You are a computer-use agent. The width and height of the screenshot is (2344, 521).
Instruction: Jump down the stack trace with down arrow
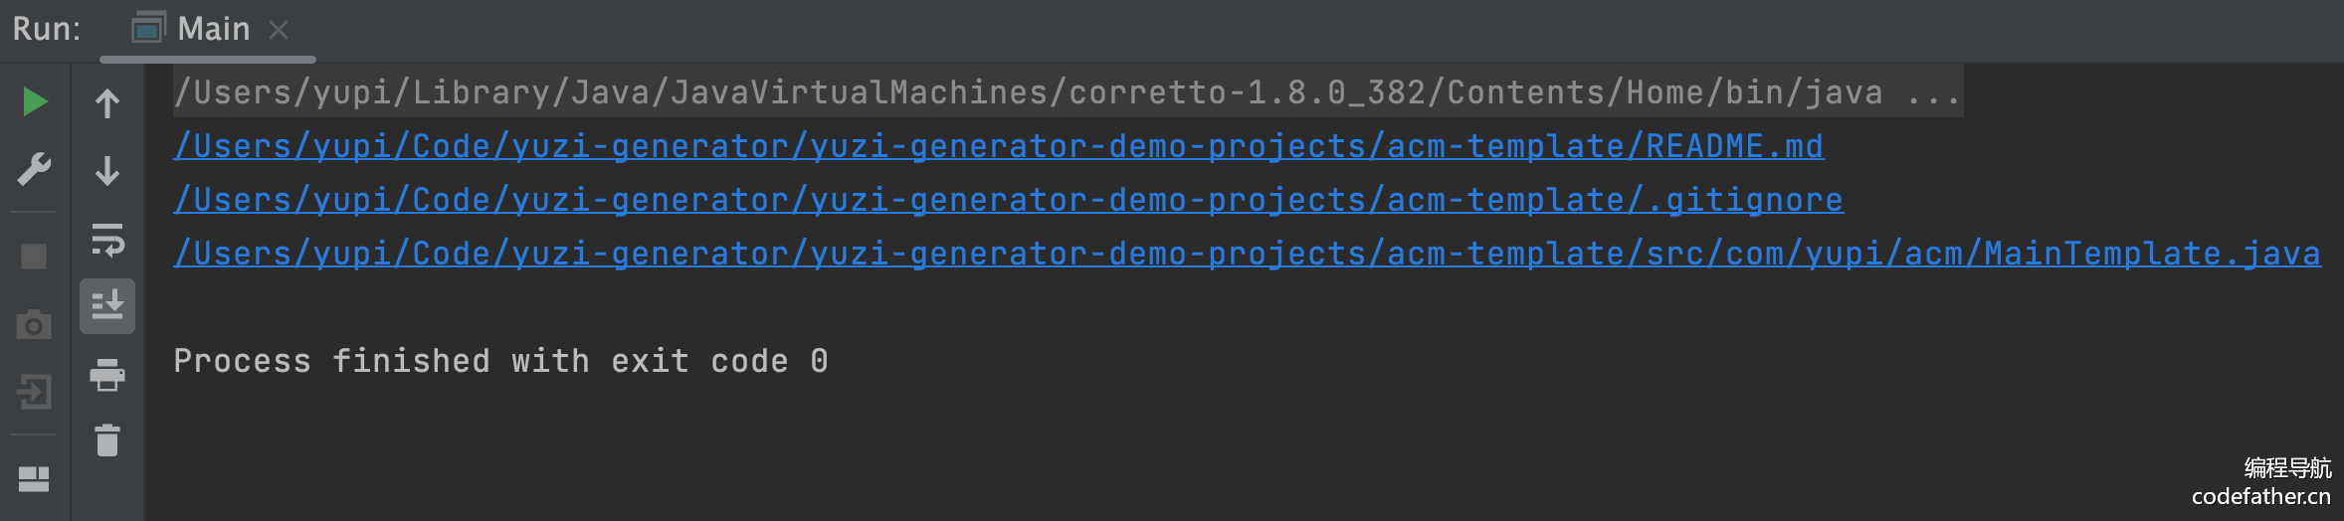click(107, 170)
